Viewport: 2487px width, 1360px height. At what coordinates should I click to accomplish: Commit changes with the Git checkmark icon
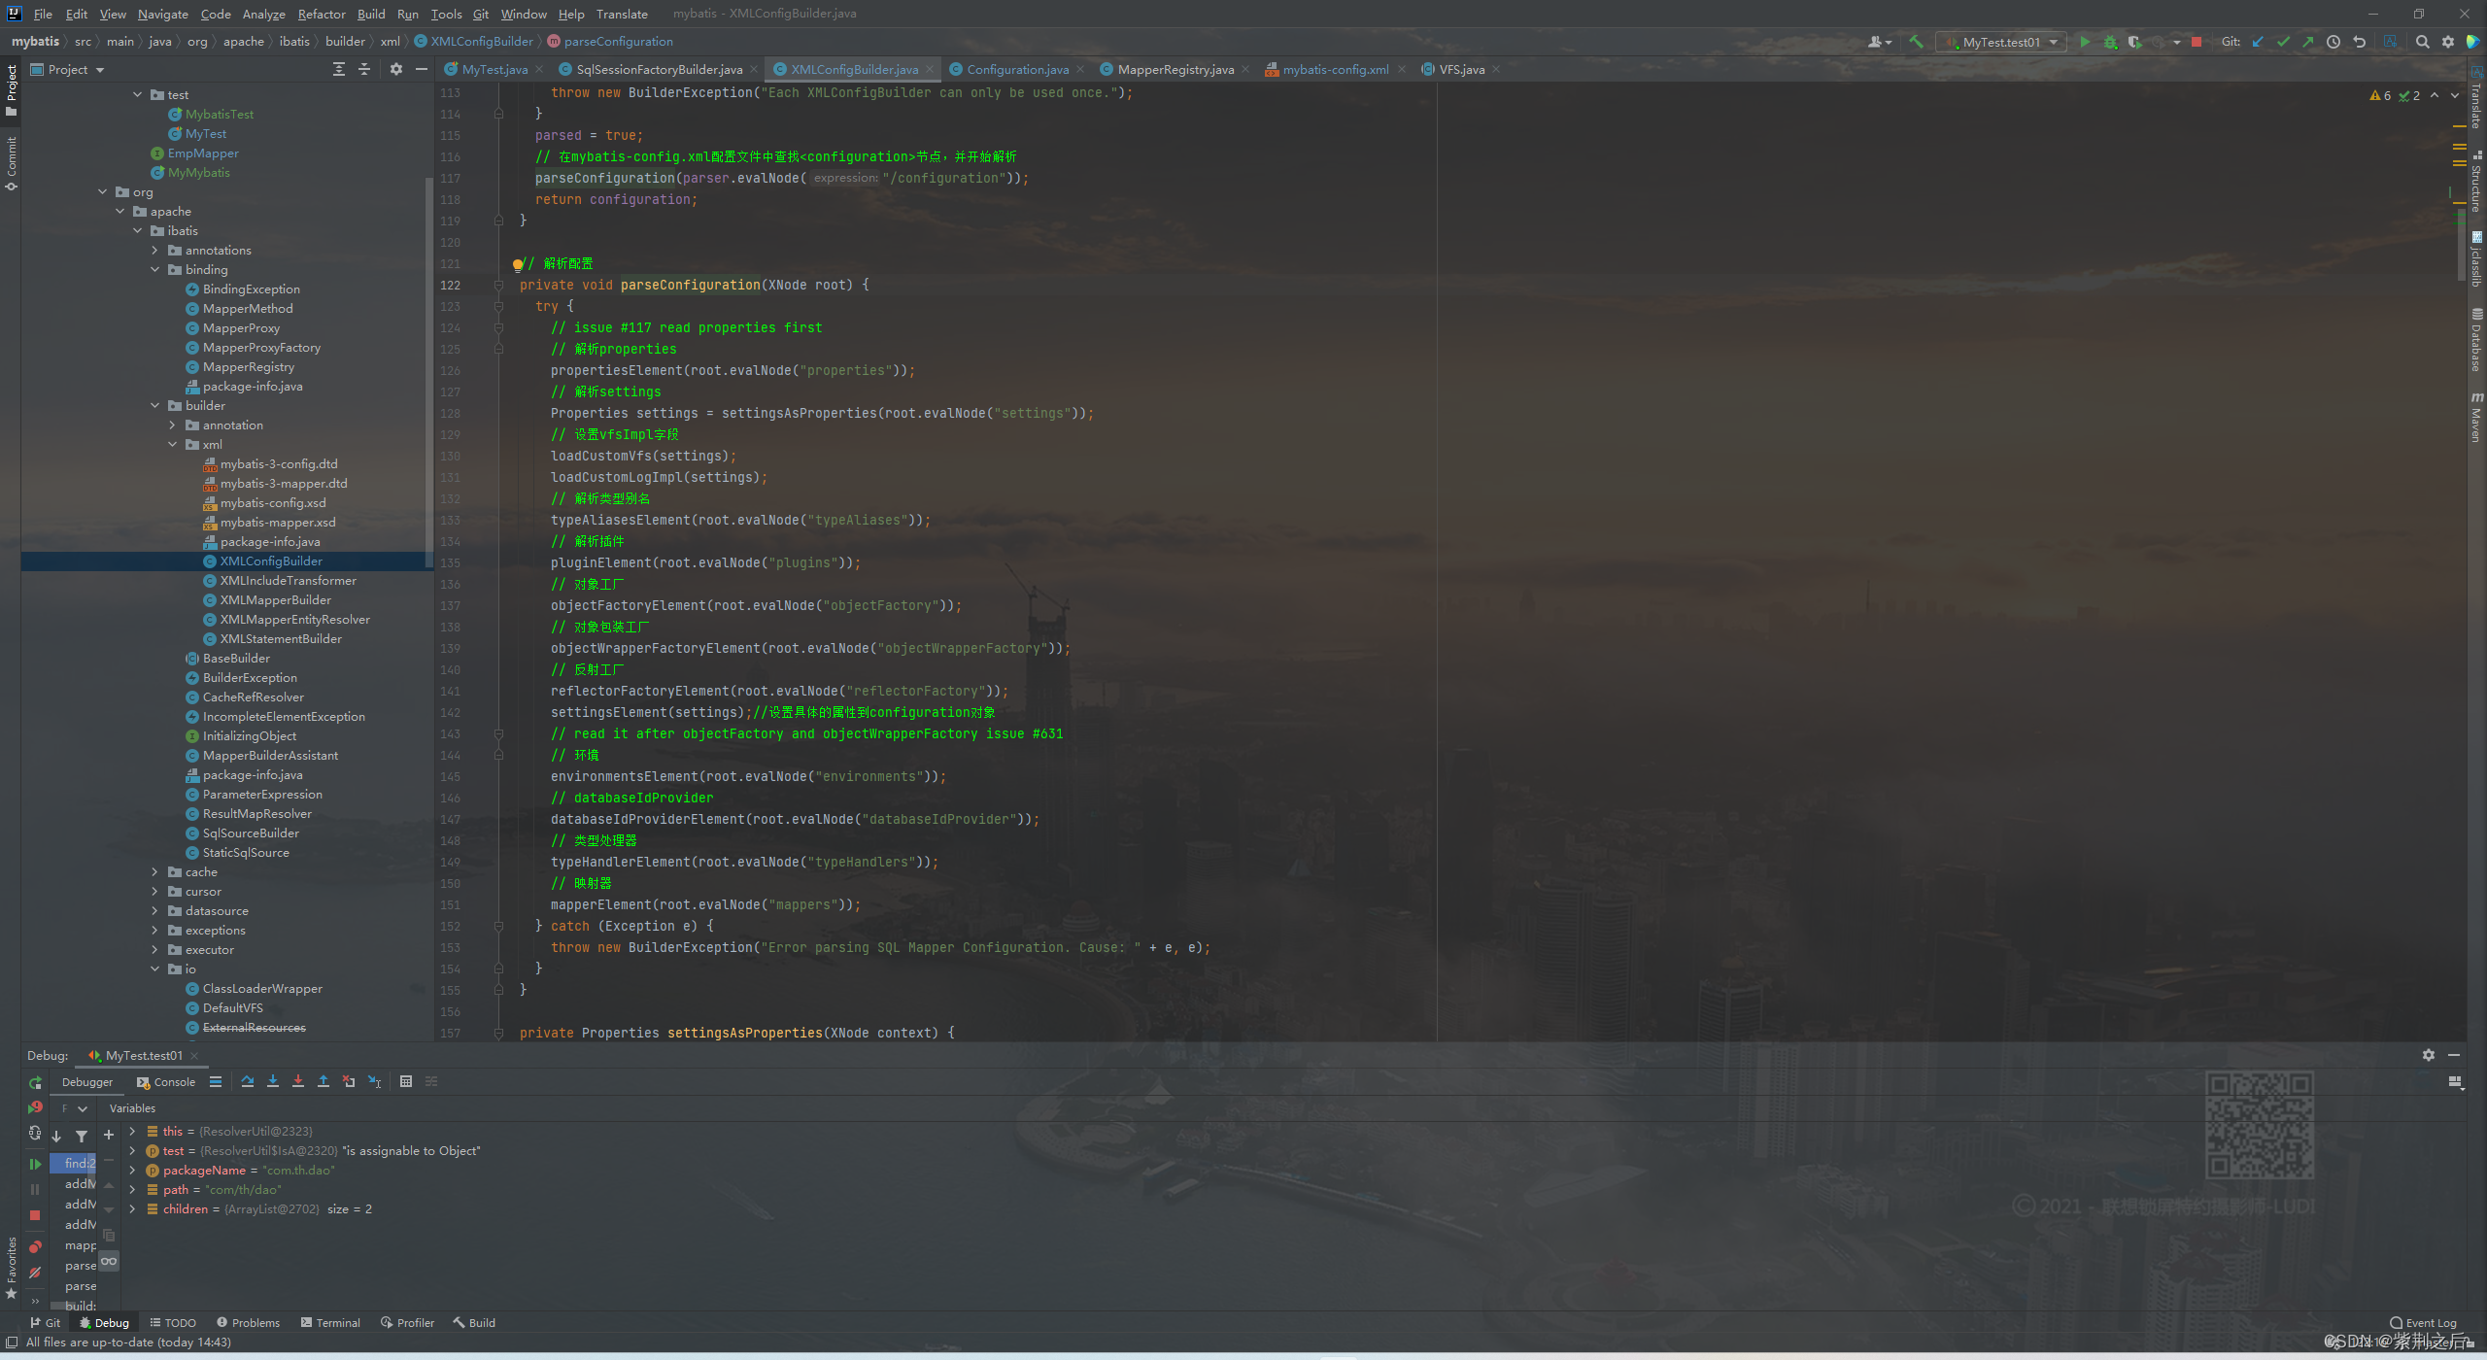pos(2283,42)
